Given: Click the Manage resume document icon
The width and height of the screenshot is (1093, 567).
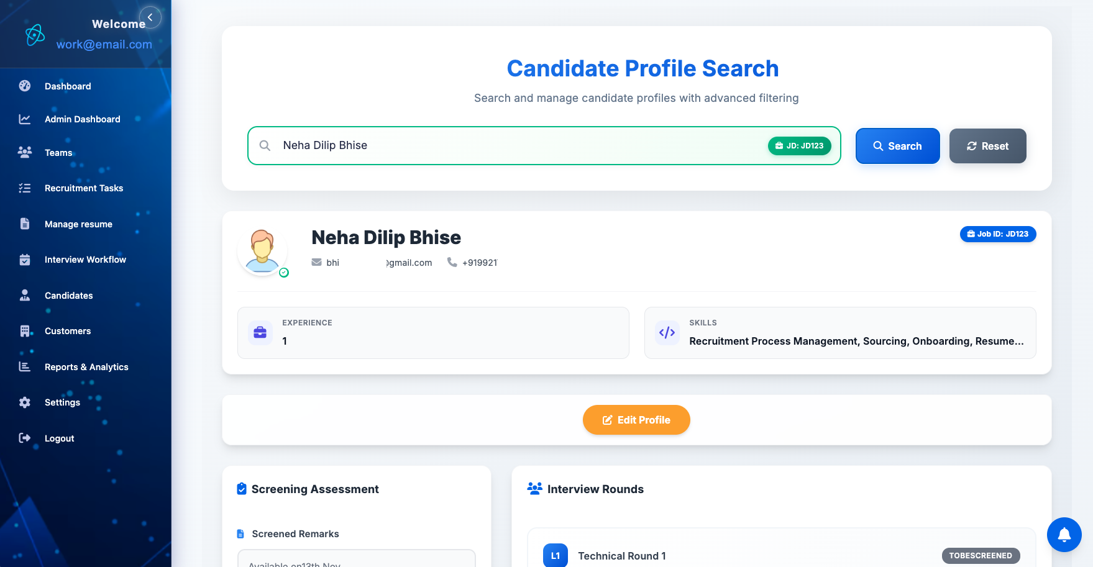Looking at the screenshot, I should click(25, 224).
